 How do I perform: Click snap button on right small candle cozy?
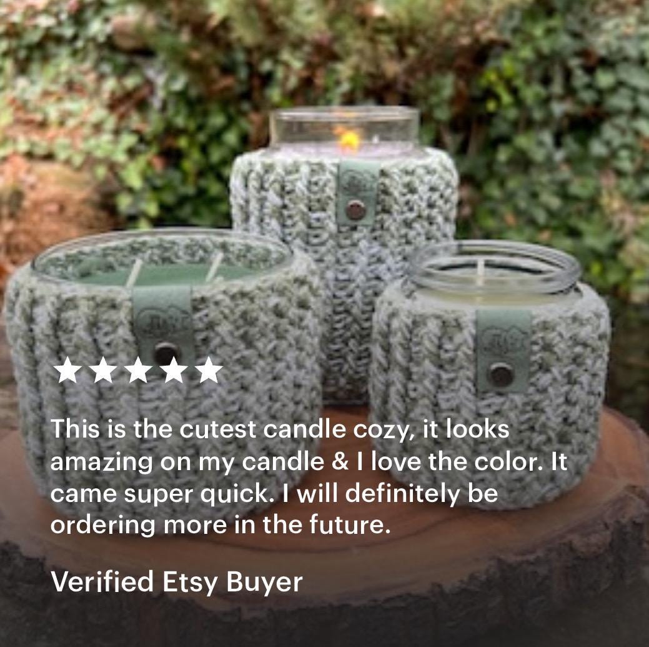501,375
